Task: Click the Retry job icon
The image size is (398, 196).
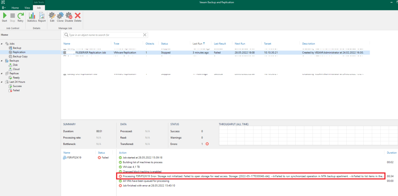Action: pos(20,17)
